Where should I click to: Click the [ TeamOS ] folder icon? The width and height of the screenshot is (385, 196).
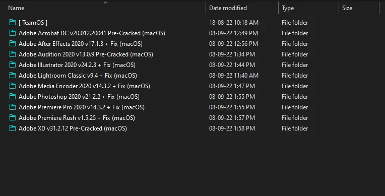pos(12,22)
